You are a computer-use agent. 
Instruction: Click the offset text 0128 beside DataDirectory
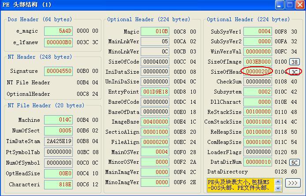[x=281, y=172]
